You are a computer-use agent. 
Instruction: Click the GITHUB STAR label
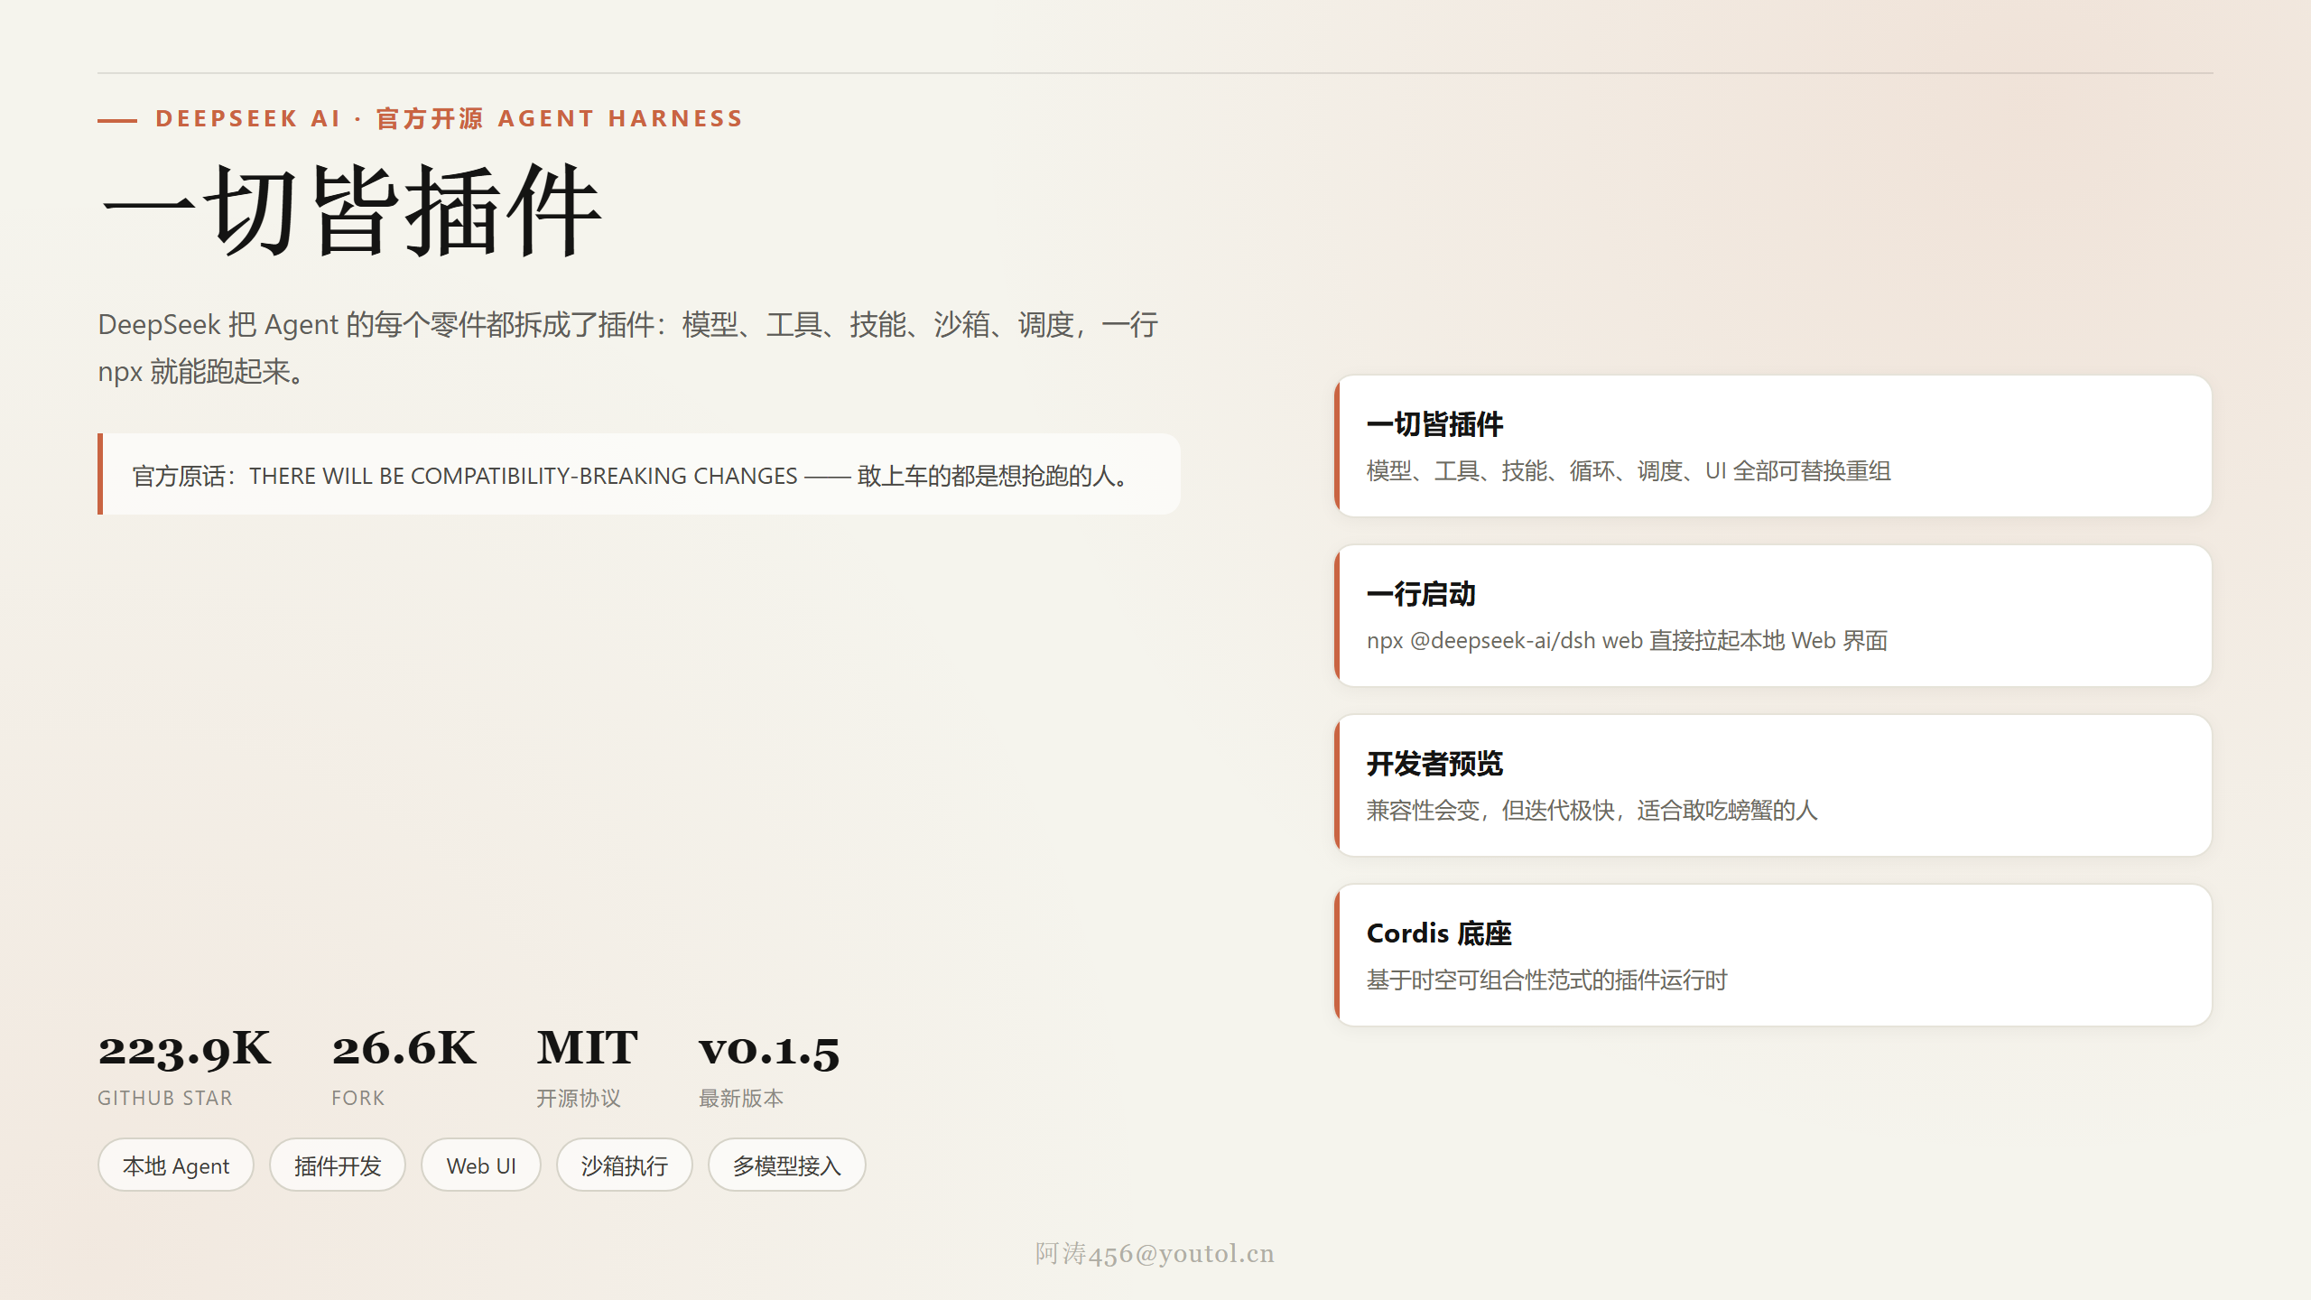coord(165,1099)
